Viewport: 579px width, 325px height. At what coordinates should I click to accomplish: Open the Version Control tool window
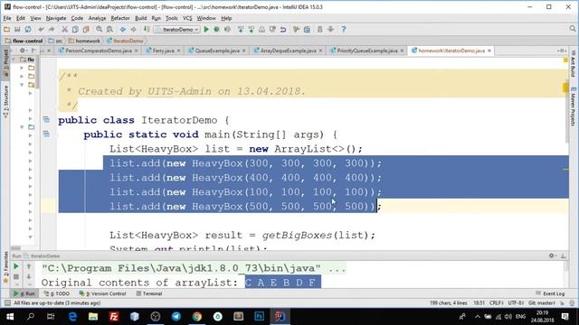pyautogui.click(x=102, y=293)
